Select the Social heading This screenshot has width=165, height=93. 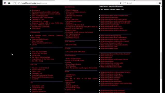coord(67,72)
